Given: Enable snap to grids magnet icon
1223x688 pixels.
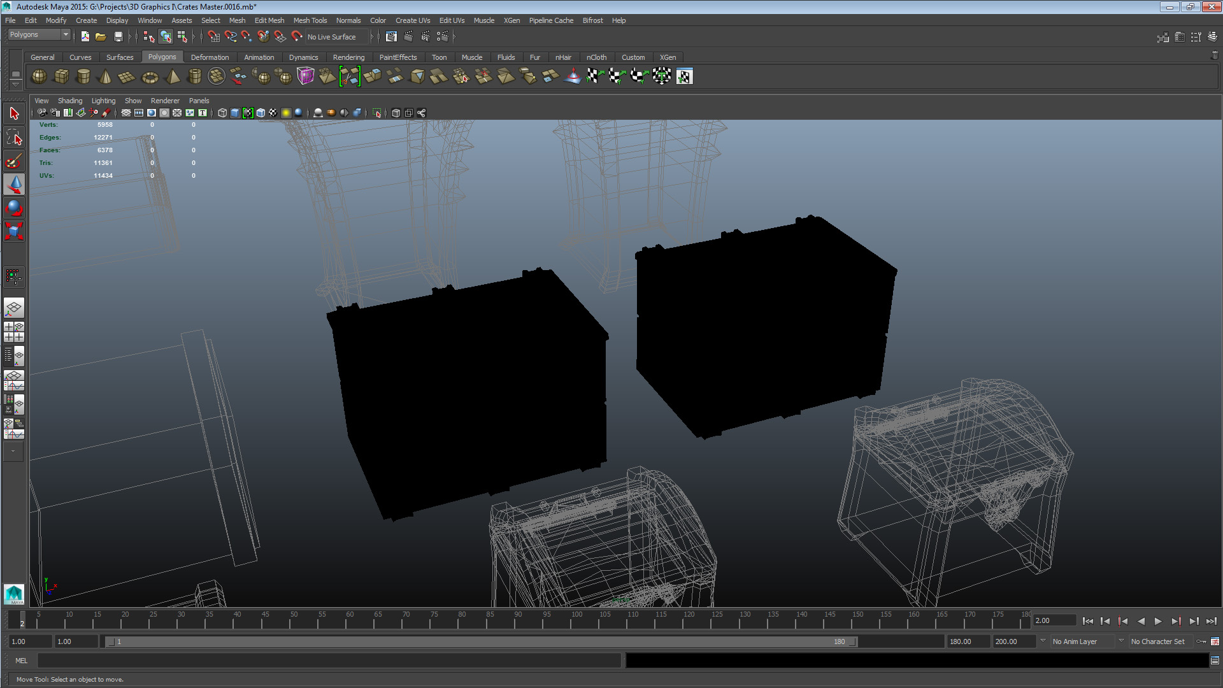Looking at the screenshot, I should (213, 36).
